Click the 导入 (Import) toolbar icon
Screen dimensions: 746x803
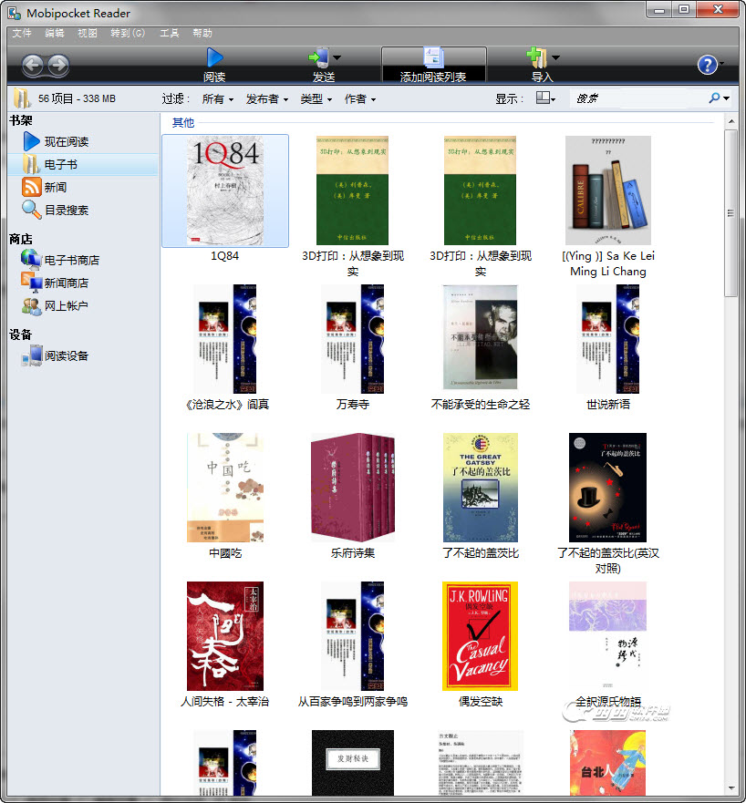pos(537,58)
